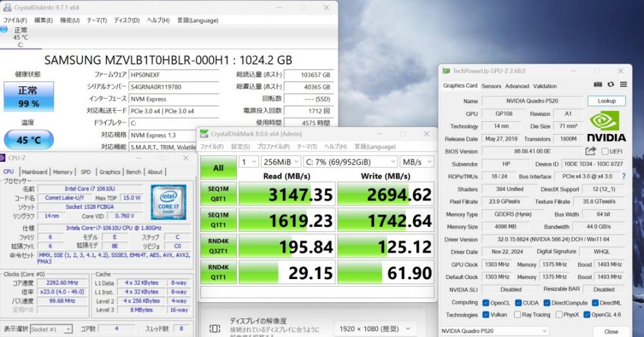The image size is (644, 337).
Task: Toggle CUDA checkbox
Action: point(518,303)
